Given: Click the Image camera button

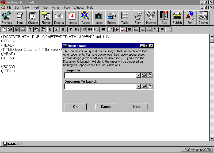Looking at the screenshot, I should click(98, 18).
